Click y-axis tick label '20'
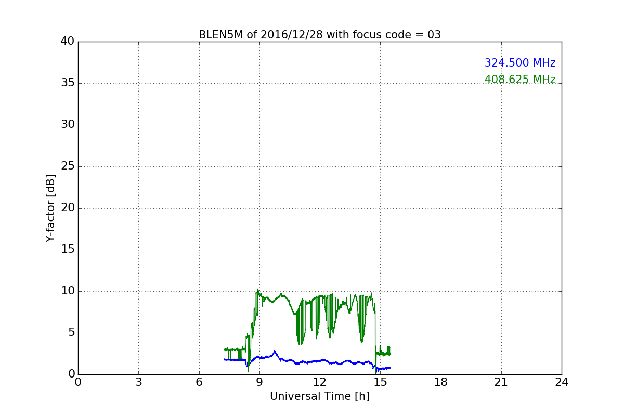The width and height of the screenshot is (624, 416). tap(68, 208)
